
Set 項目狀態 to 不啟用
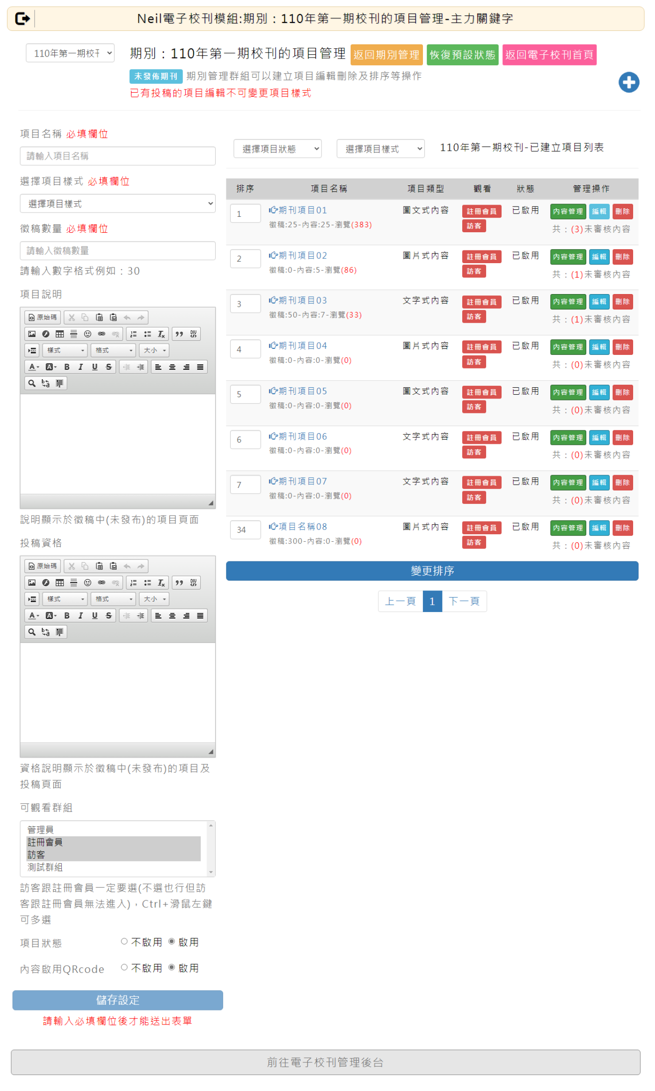tap(124, 941)
